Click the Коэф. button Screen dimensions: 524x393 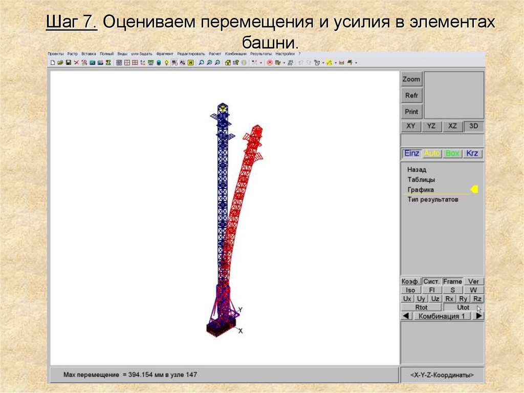pyautogui.click(x=411, y=281)
